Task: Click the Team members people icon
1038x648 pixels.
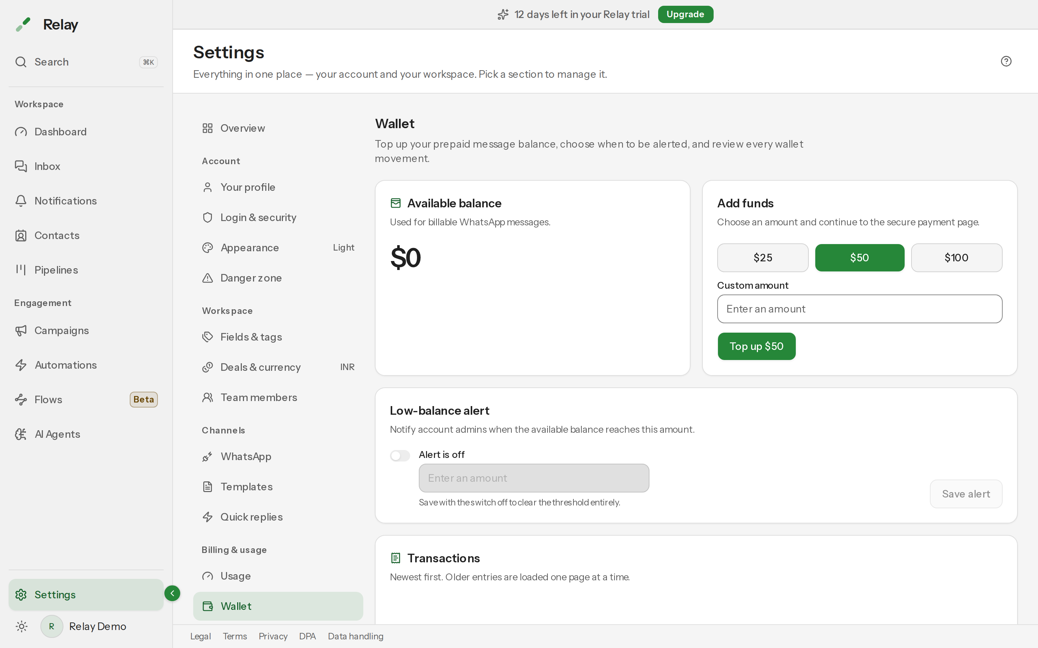Action: [x=208, y=397]
